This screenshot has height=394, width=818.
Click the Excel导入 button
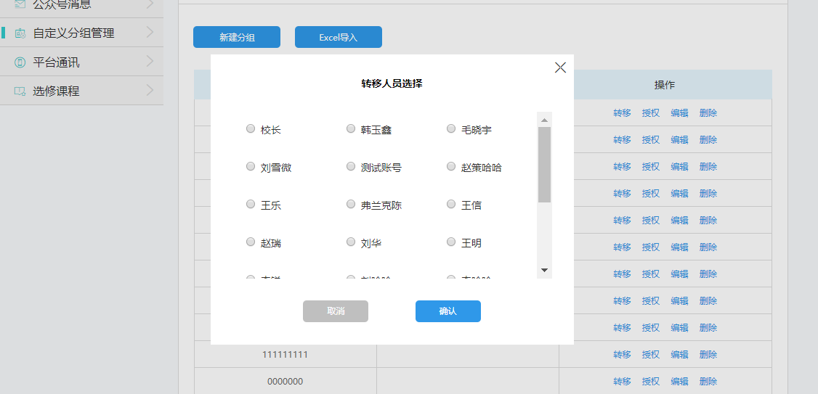click(x=339, y=37)
